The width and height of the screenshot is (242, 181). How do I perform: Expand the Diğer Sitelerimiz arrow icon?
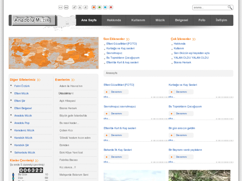39,80
